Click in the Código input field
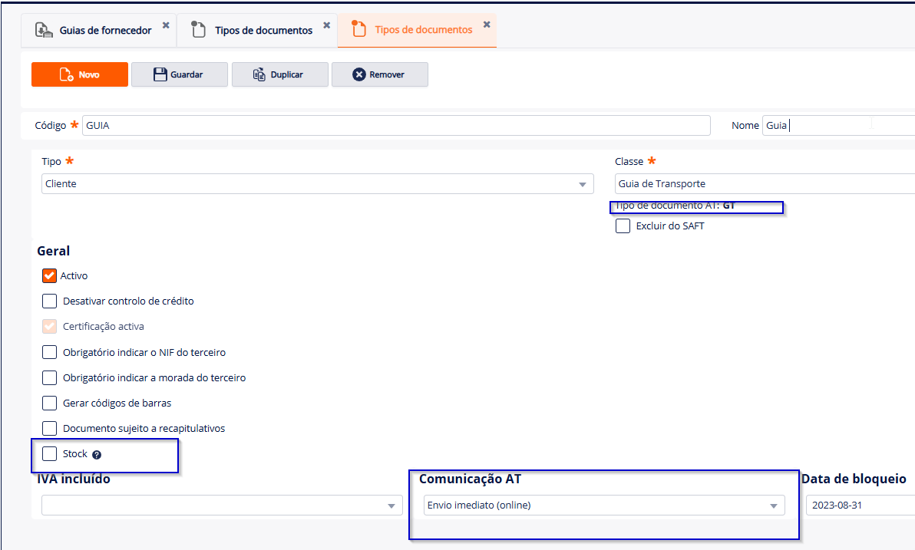915x550 pixels. (x=395, y=126)
